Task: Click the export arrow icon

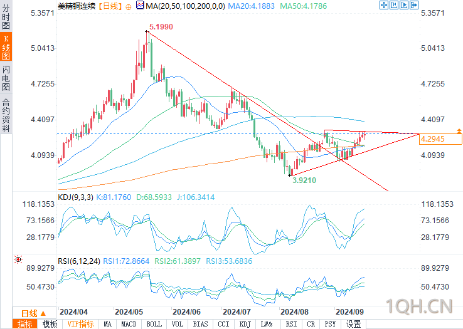Action: (x=413, y=5)
